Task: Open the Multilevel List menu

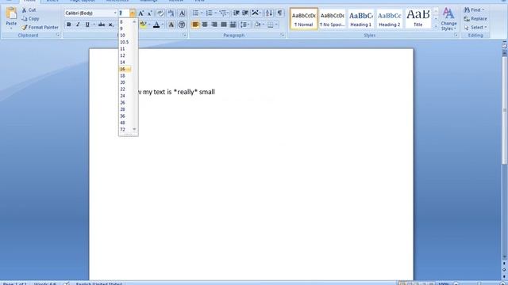Action: [224, 13]
